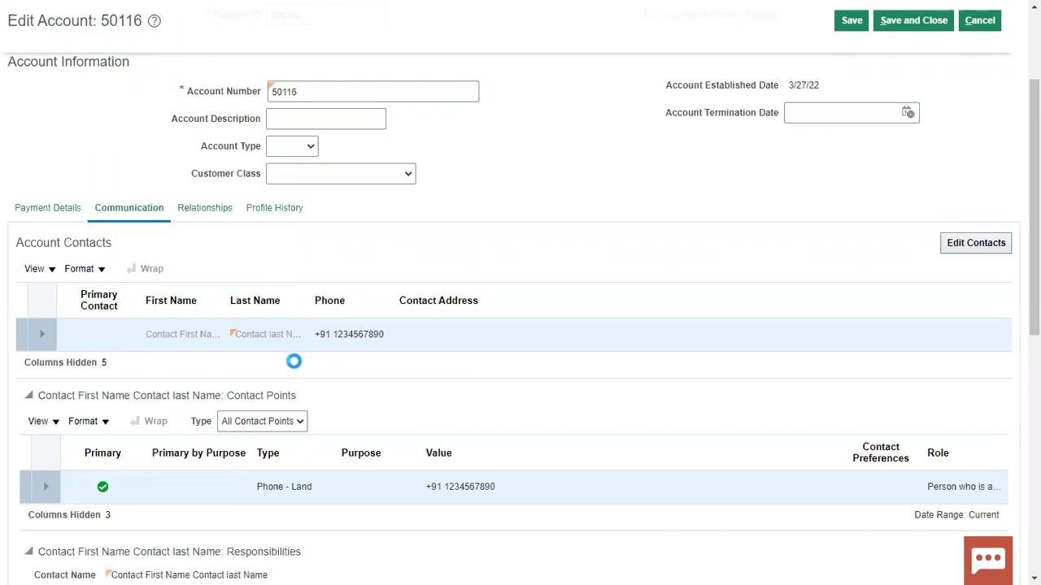
Task: Select the Communication tab
Action: (129, 208)
